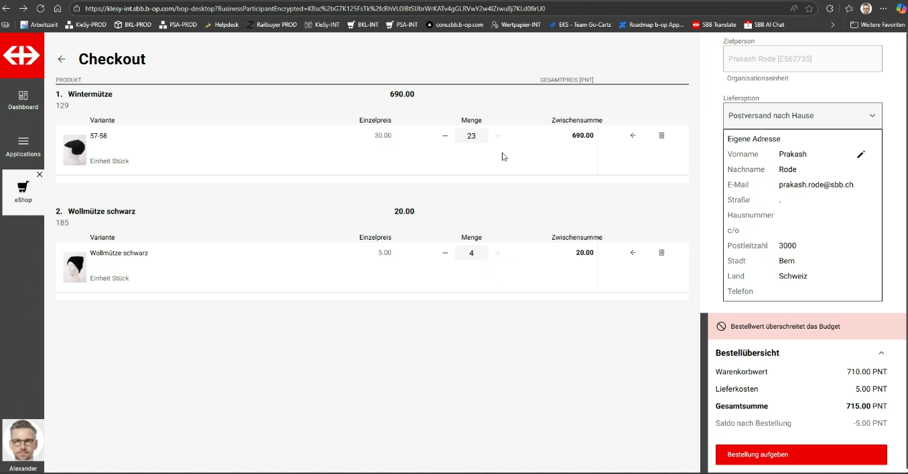Click the return arrow in the Wollmütze schwarz row
This screenshot has width=908, height=474.
pyautogui.click(x=633, y=253)
